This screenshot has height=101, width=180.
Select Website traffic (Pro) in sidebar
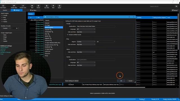point(53,43)
